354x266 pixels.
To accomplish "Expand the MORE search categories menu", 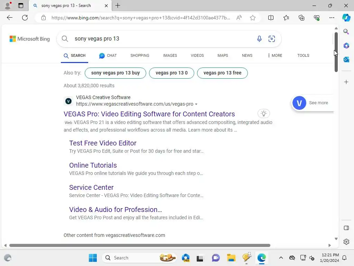I will (275, 55).
